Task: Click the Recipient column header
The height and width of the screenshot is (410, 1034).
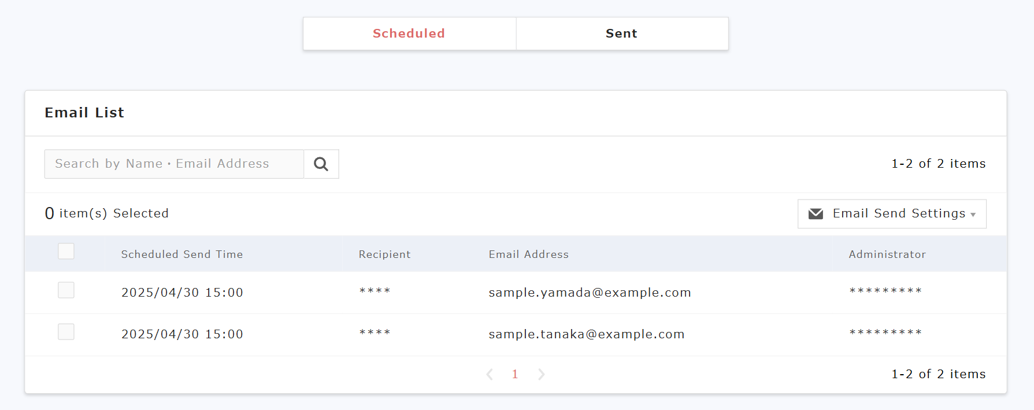Action: (x=384, y=254)
